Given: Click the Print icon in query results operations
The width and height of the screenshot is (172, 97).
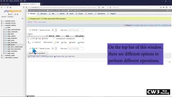Looking at the screenshot, I should 29,56.
